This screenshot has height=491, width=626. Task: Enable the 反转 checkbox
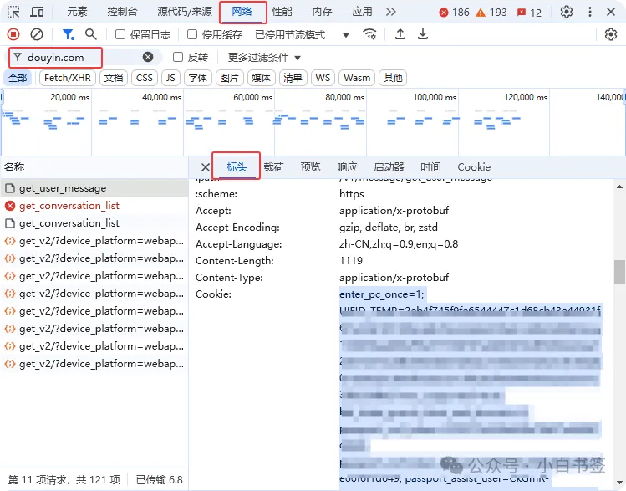click(x=178, y=57)
